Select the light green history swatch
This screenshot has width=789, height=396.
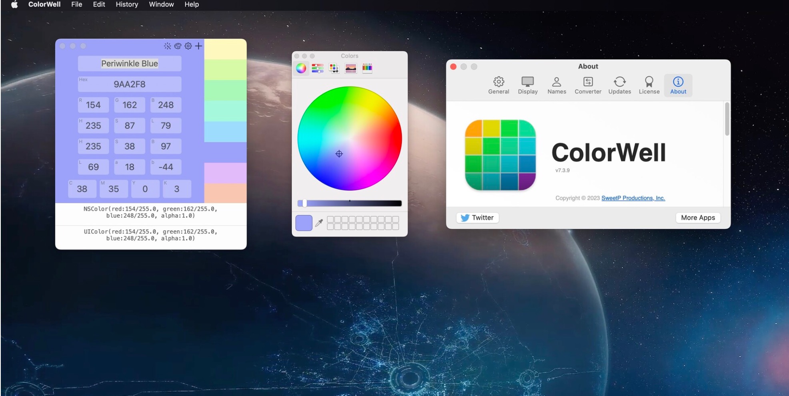(225, 70)
